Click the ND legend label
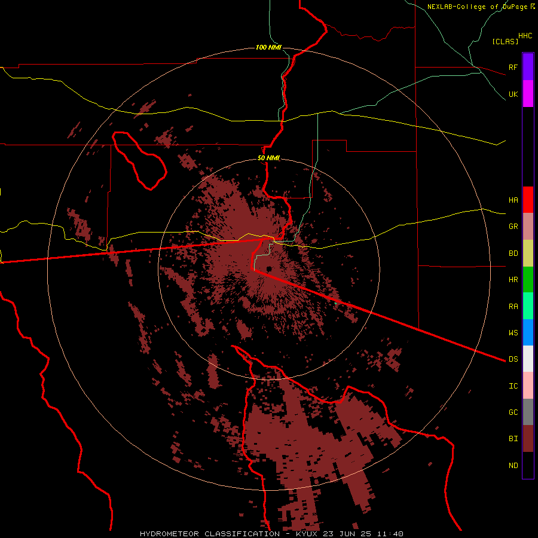The image size is (538, 538). [513, 466]
